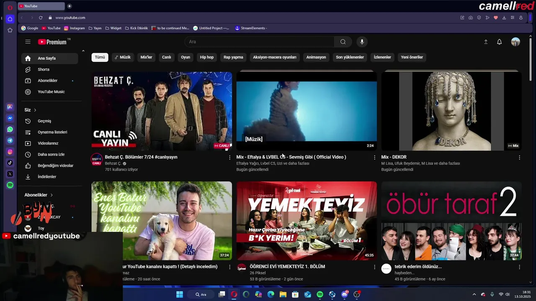The height and width of the screenshot is (301, 536).
Task: Open more options for tebrik ederim öldünüz video
Action: [x=519, y=267]
